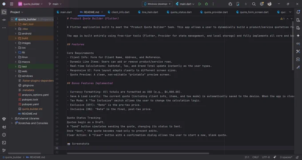
Task: Collapse the quote_builder root node
Action: (x=12, y=19)
